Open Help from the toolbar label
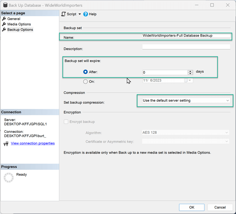The image size is (236, 214). [93, 14]
